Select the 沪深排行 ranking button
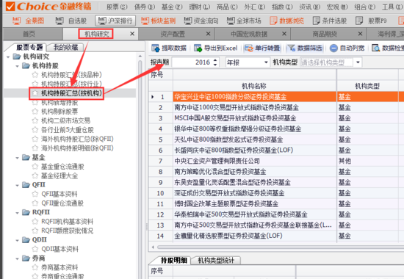The image size is (404, 279). tap(115, 21)
